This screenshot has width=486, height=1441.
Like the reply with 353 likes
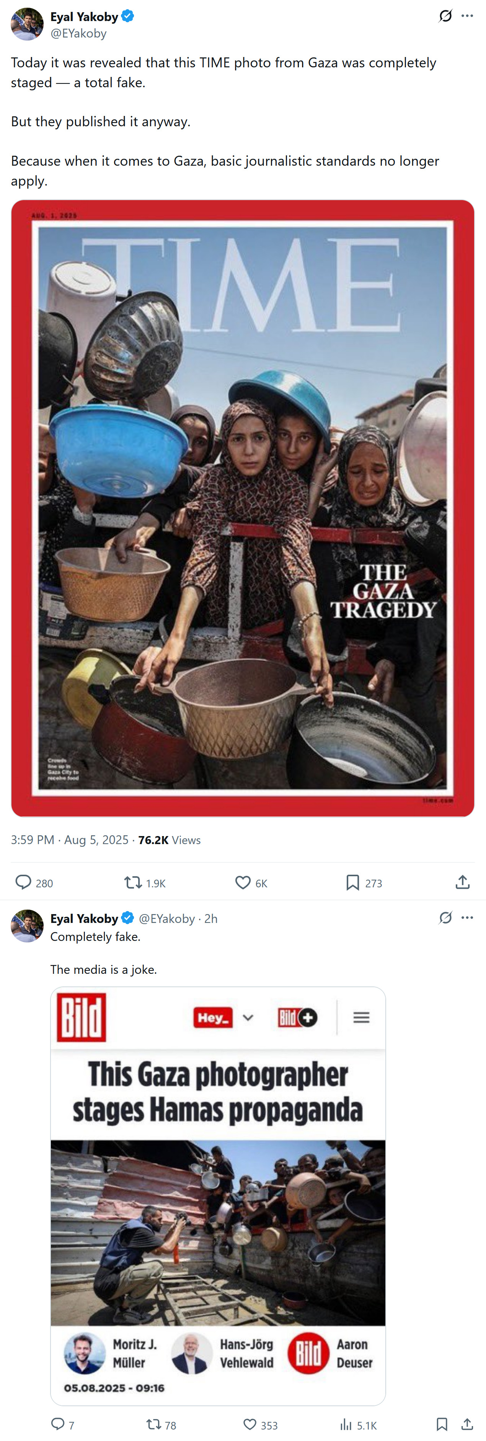(250, 1424)
